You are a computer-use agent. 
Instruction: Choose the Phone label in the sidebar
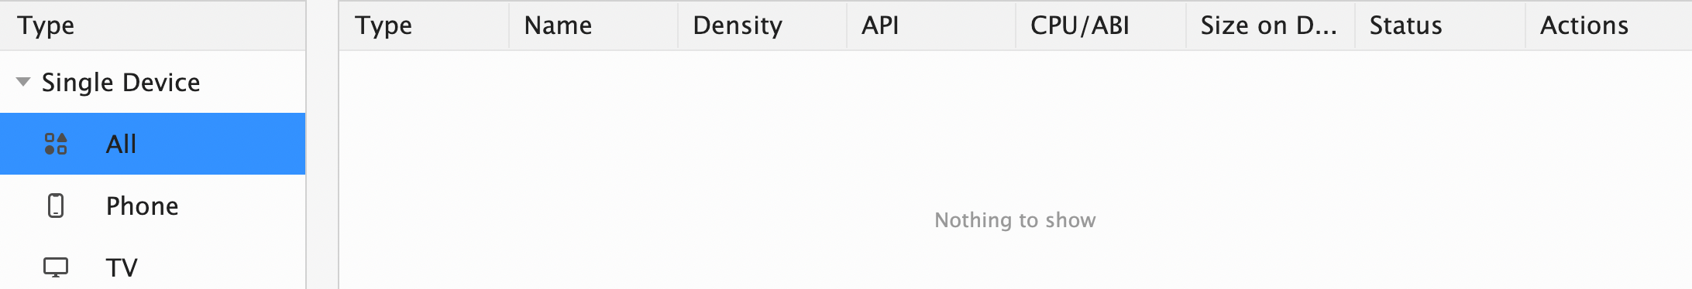[143, 206]
